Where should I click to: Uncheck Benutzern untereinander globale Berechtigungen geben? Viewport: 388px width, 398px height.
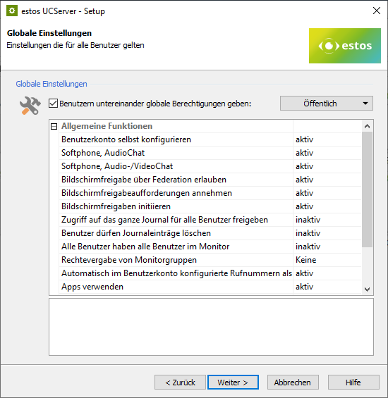tap(53, 104)
